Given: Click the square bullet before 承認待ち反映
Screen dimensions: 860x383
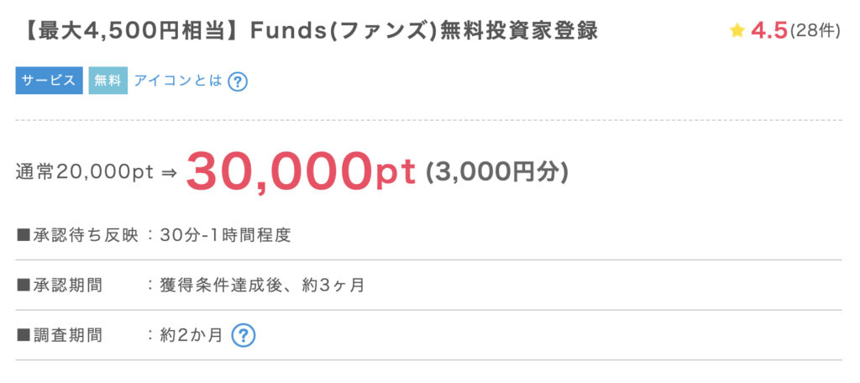Looking at the screenshot, I should pyautogui.click(x=23, y=235).
